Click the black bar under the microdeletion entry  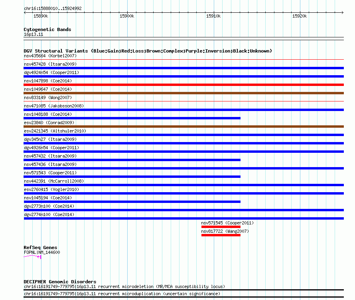click(x=183, y=290)
